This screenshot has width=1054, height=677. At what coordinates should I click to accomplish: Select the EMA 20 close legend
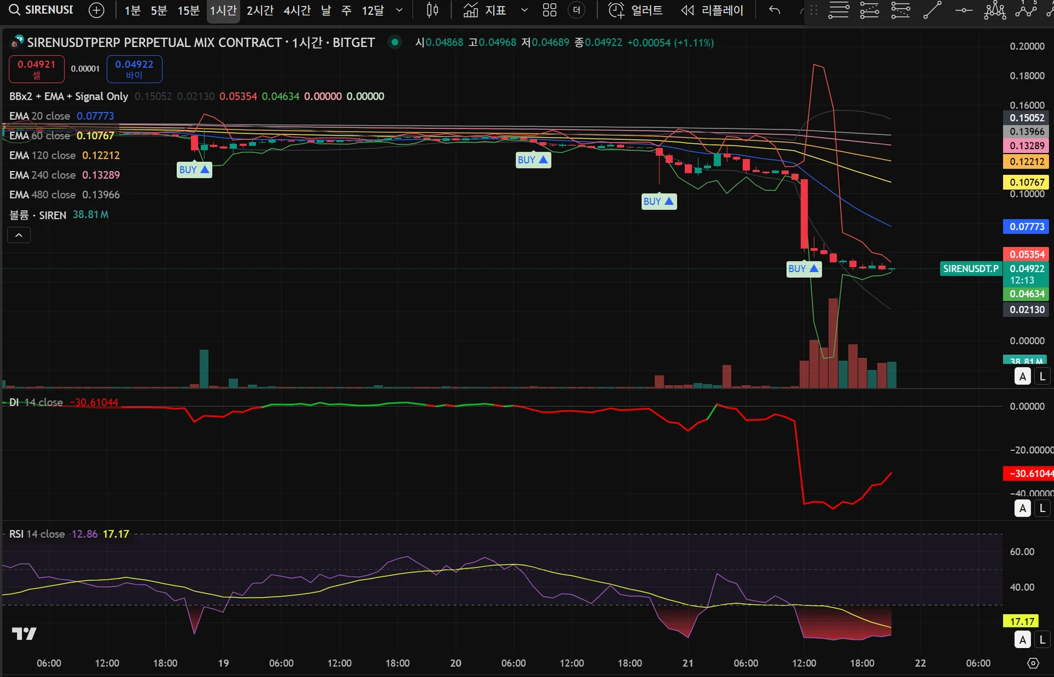tap(40, 116)
